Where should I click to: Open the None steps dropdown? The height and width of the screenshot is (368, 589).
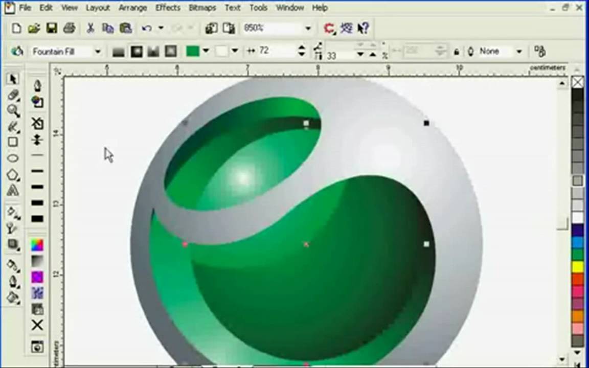(519, 52)
